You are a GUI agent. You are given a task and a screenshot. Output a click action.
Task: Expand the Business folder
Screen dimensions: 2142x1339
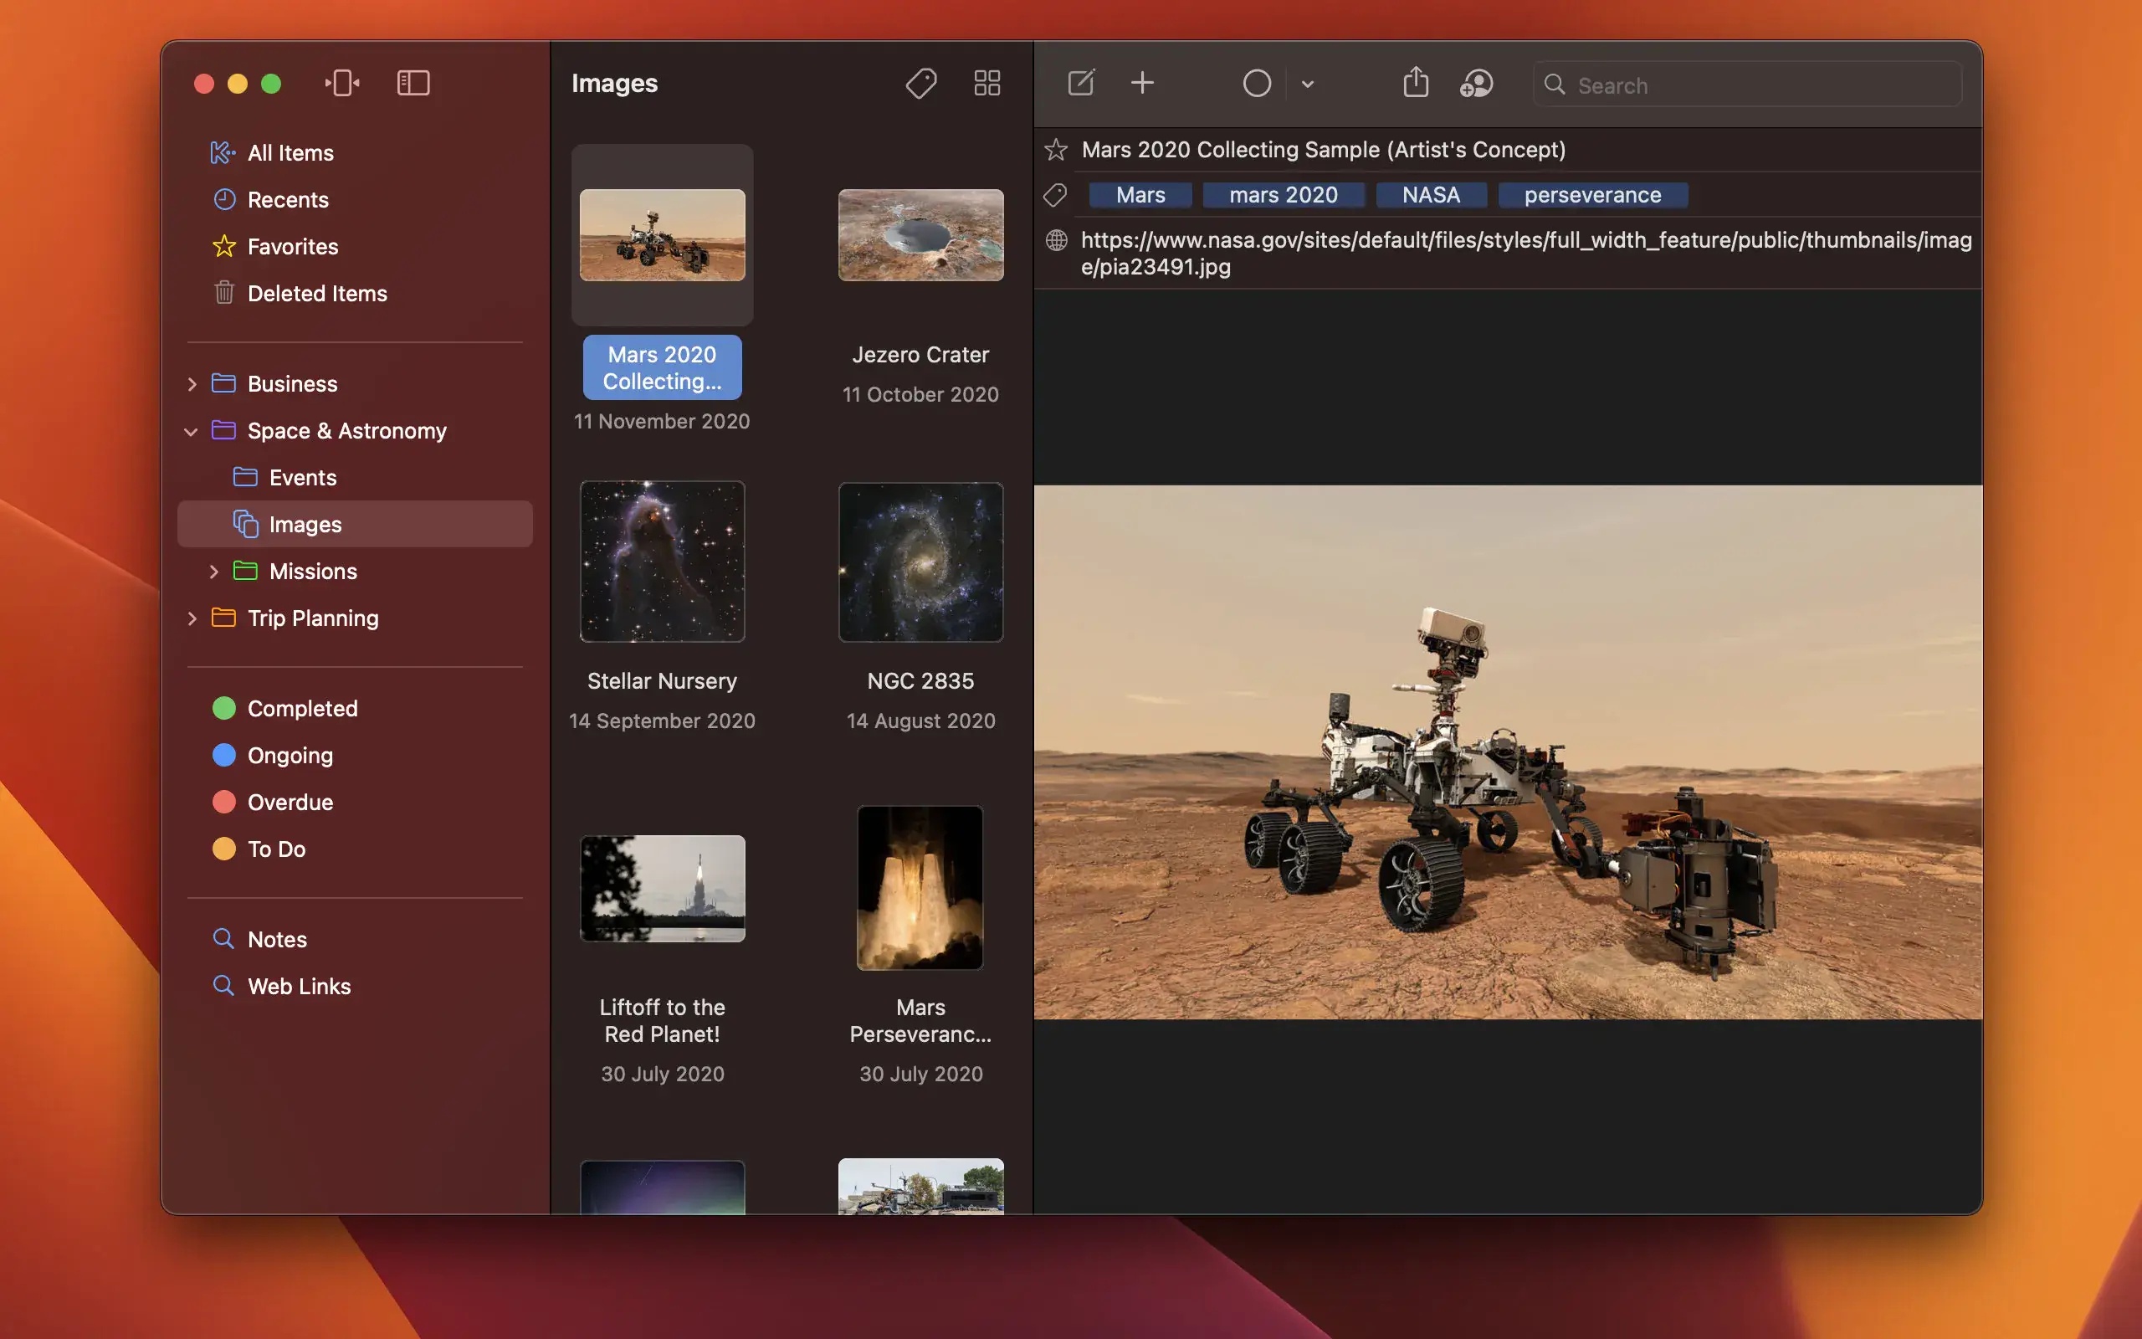coord(191,384)
